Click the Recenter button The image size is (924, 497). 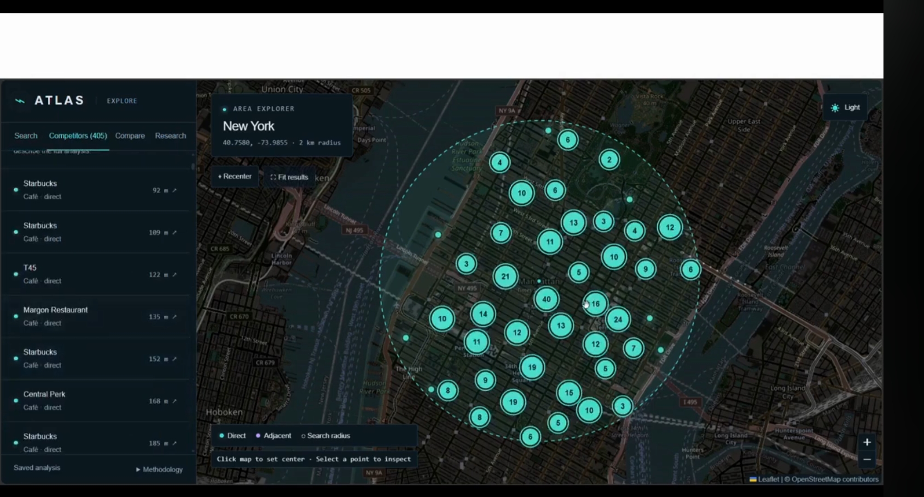click(235, 176)
